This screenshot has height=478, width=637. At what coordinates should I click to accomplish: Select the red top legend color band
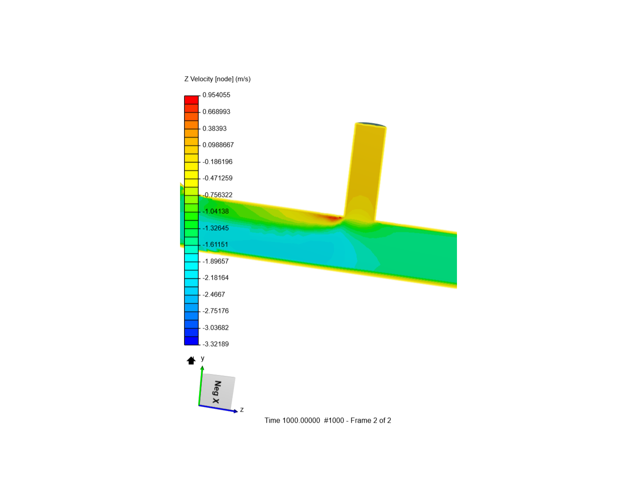click(x=192, y=100)
